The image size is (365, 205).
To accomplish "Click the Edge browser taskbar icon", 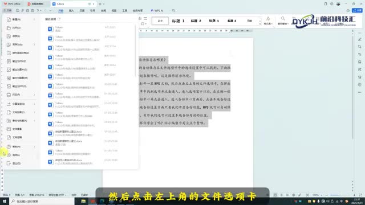I will click(x=102, y=201).
